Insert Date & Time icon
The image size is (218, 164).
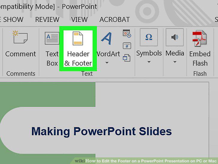[x=127, y=34]
